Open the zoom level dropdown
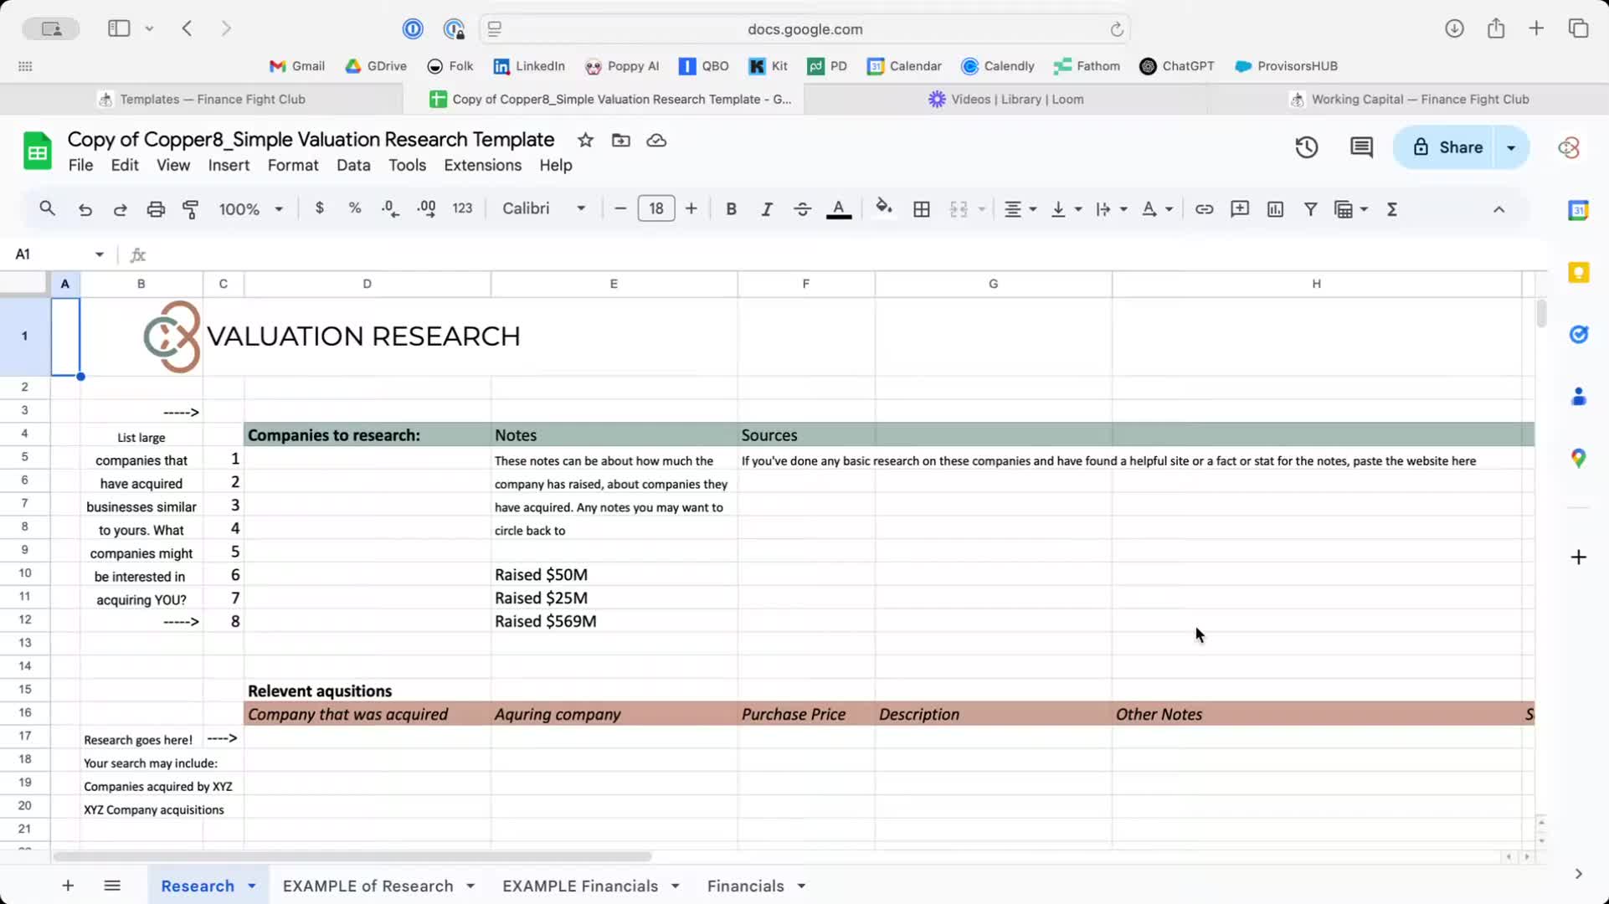 250,209
